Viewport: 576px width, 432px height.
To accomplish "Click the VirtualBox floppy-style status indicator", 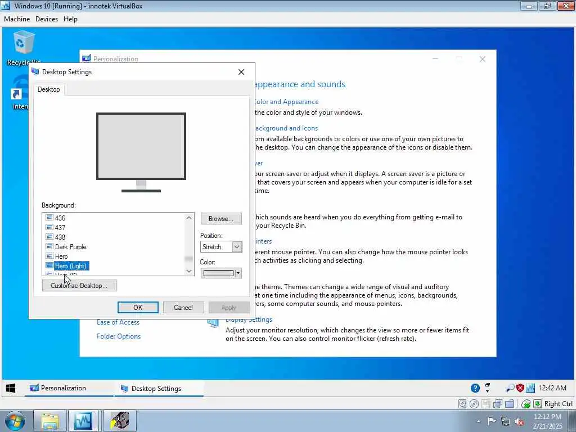I will [485, 404].
